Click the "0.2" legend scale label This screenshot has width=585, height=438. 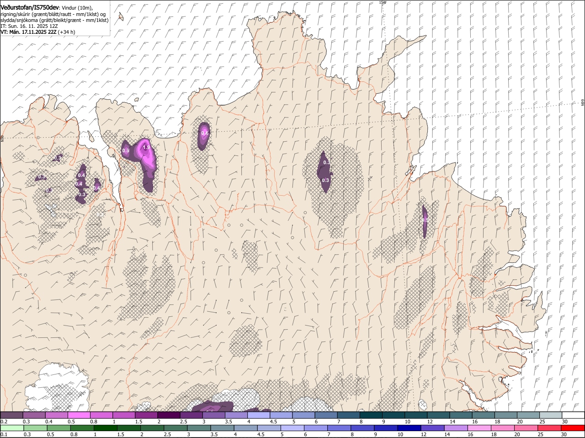pos(4,422)
